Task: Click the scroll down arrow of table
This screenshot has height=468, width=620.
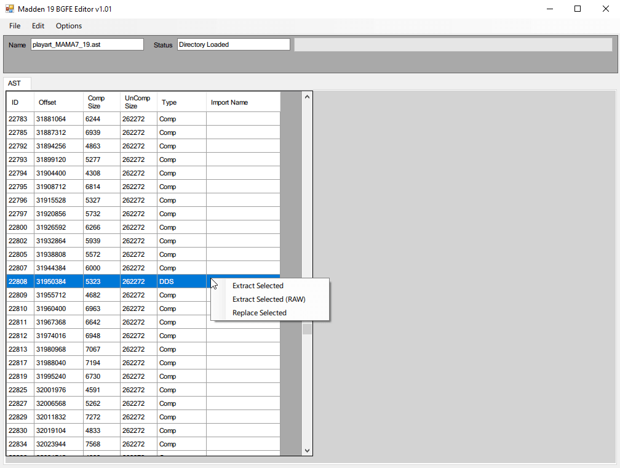Action: pos(308,451)
